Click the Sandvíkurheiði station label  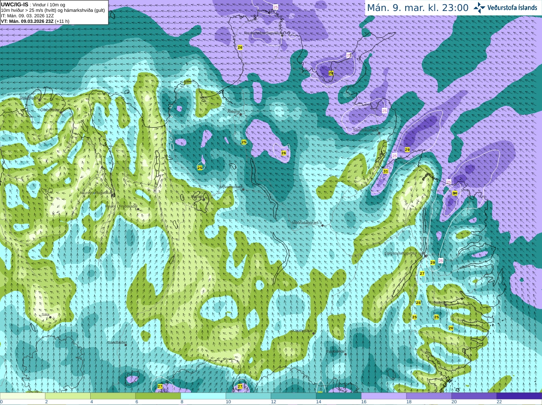click(366, 130)
